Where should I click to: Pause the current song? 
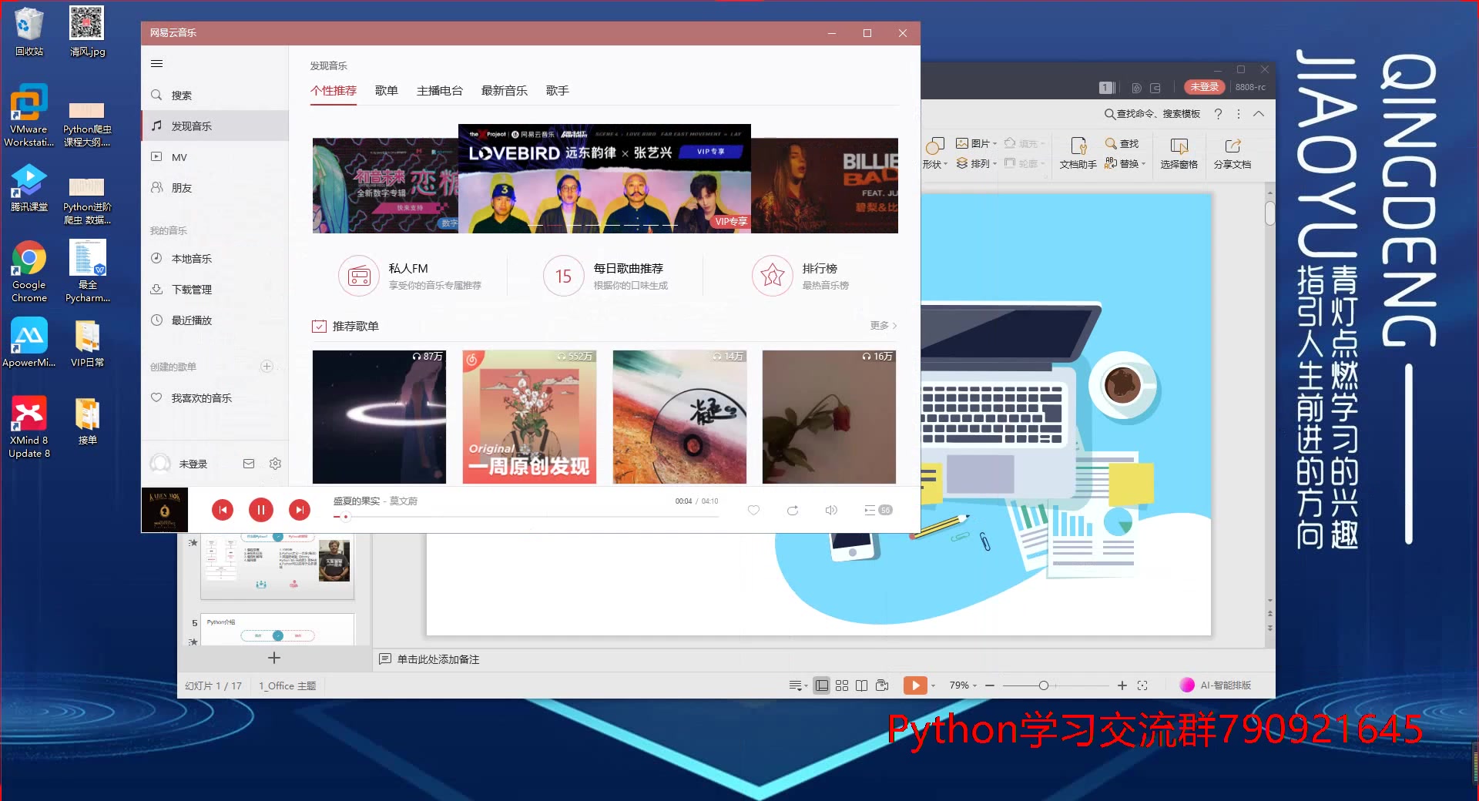coord(261,510)
